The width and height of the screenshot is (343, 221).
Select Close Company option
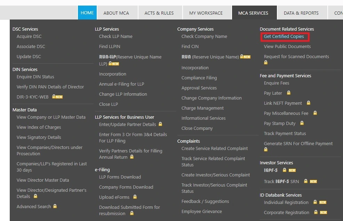pyautogui.click(x=197, y=128)
